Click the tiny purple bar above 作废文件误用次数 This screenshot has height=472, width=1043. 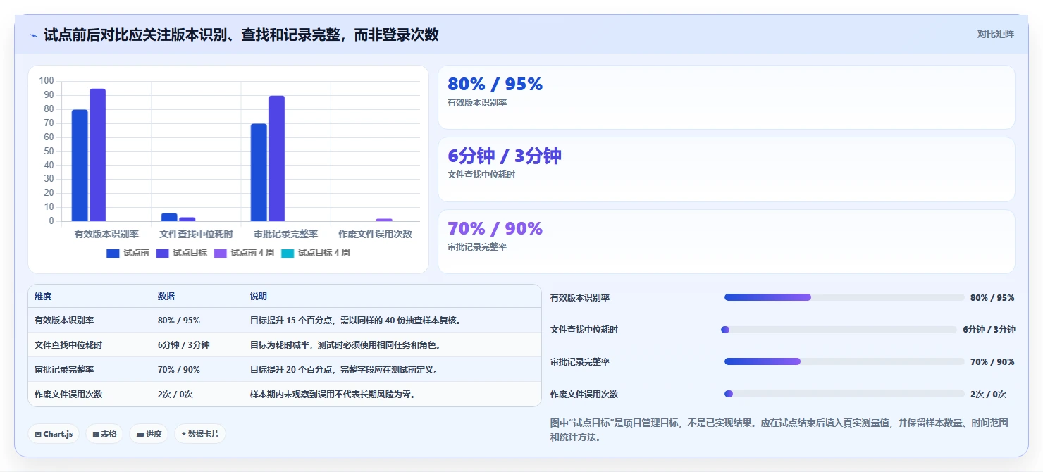coord(384,220)
